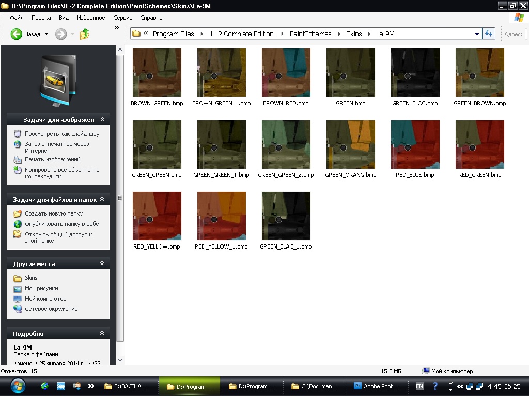This screenshot has width=529, height=396.
Task: Collapse the Подробно panel
Action: (x=102, y=333)
